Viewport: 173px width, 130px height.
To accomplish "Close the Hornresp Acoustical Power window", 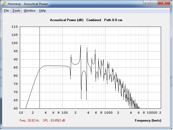I will (164, 3).
